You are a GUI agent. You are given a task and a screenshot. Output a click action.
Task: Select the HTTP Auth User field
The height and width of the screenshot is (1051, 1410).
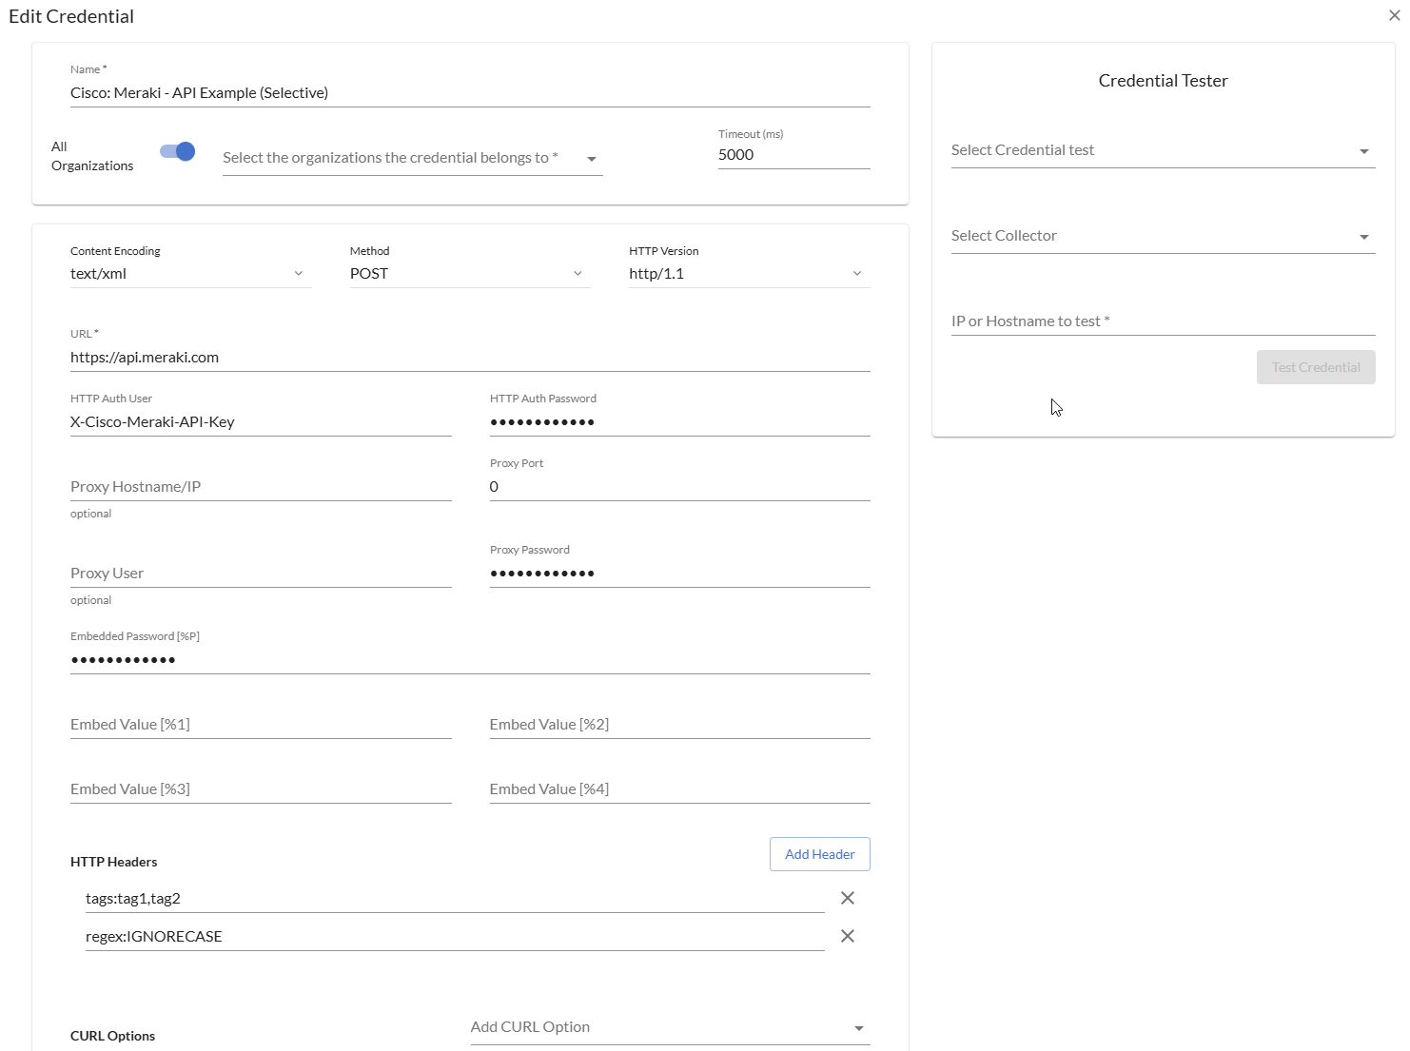[x=260, y=422]
